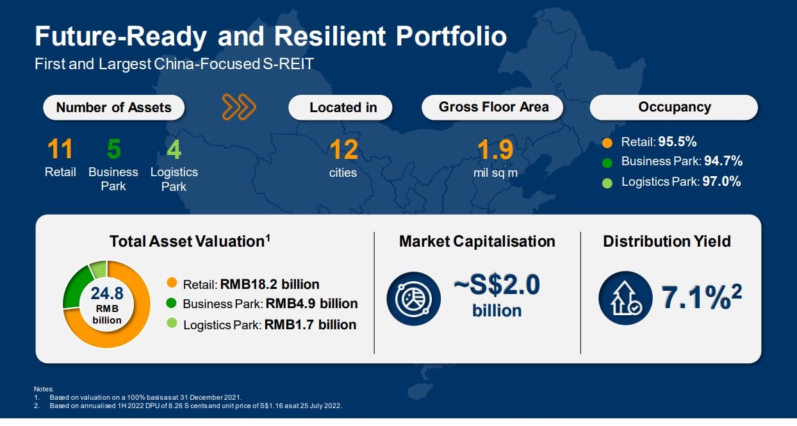797x426 pixels.
Task: Click the Occupancy pill label
Action: click(x=674, y=108)
